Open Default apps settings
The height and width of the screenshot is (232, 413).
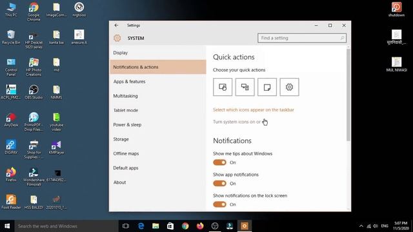pyautogui.click(x=157, y=168)
